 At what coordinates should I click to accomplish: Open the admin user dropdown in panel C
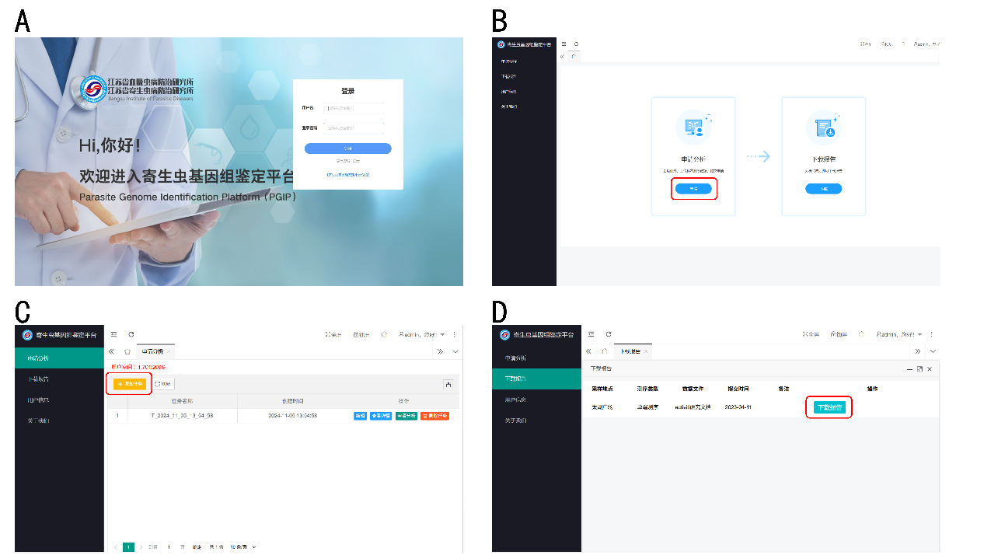422,335
